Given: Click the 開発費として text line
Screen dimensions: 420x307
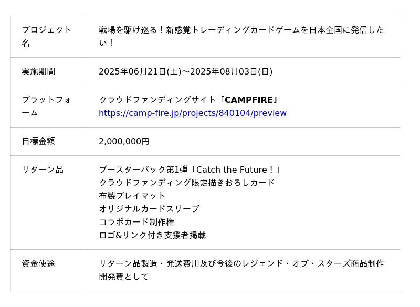Looking at the screenshot, I should tap(124, 277).
